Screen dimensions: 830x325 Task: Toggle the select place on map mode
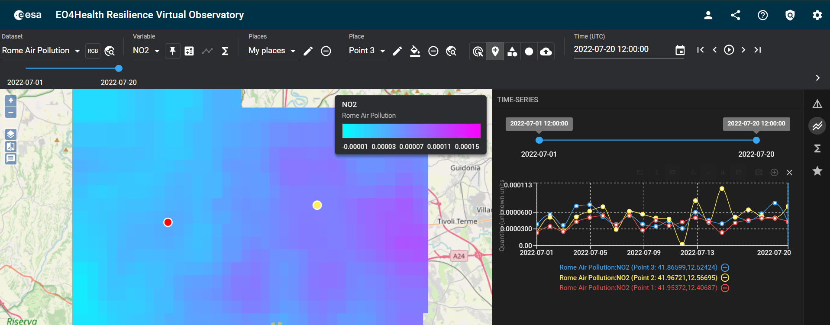click(x=478, y=51)
